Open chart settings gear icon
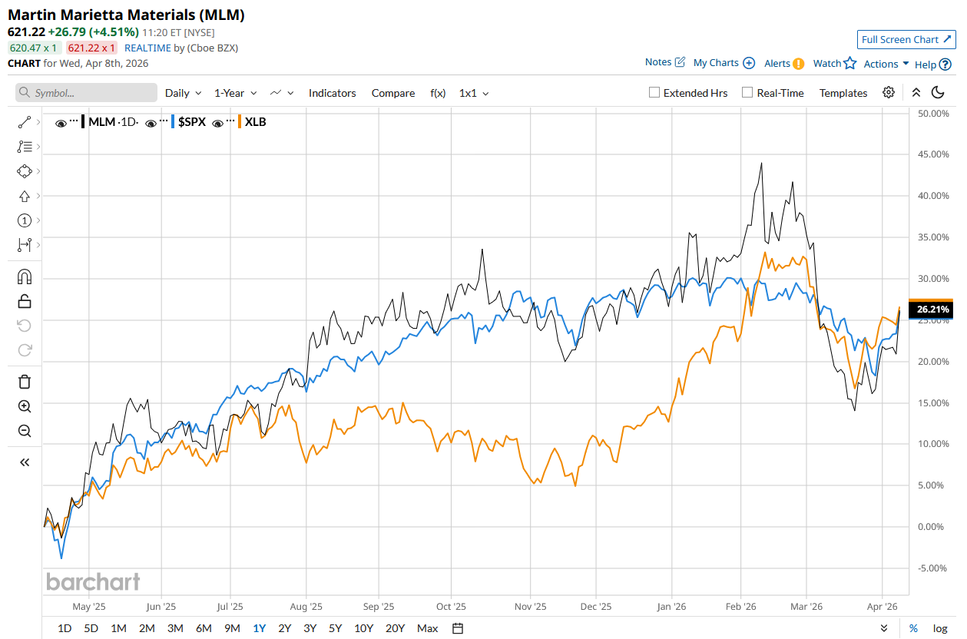The width and height of the screenshot is (967, 639). (x=889, y=93)
